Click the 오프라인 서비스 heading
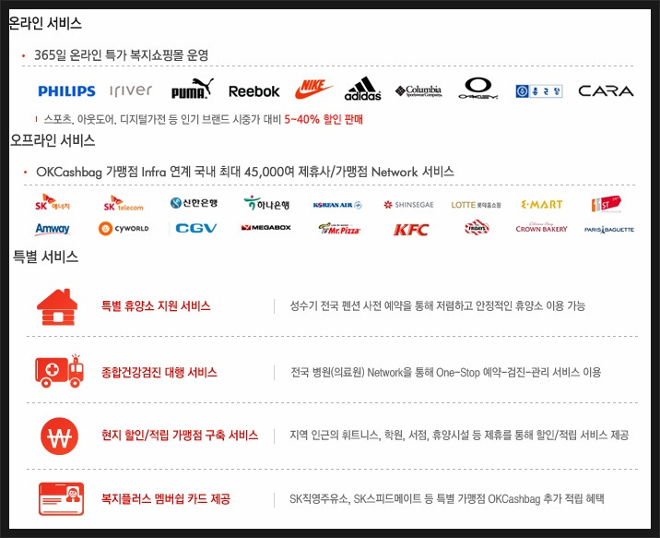Screen dimensions: 660x538 pyautogui.click(x=53, y=140)
